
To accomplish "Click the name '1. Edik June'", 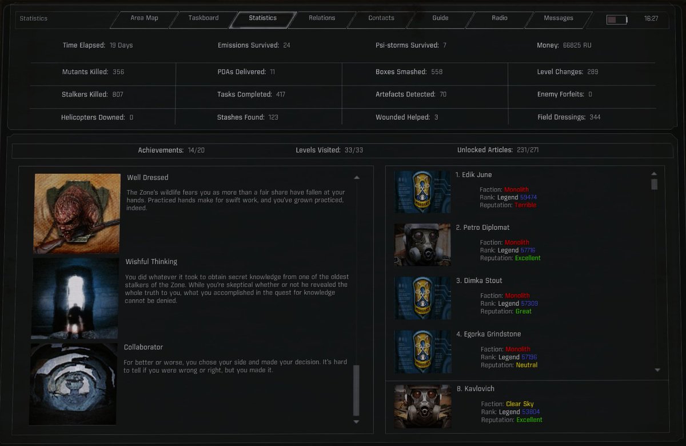I will [x=473, y=175].
